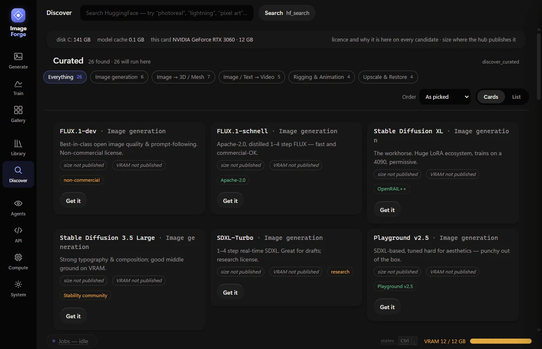Click the Stable Diffusion 3.5 Large card title

(107, 238)
